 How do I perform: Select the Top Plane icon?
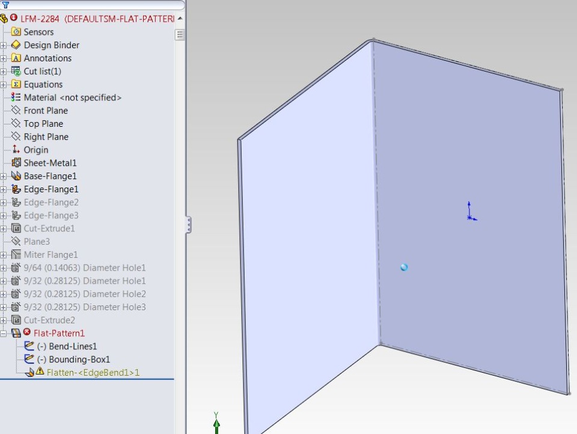click(16, 123)
